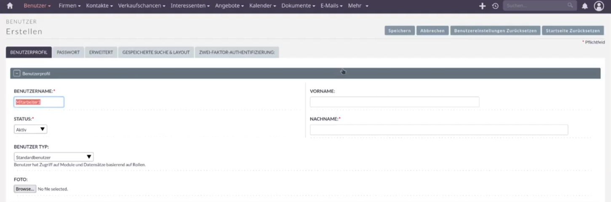Click the Abbrechen button

tap(432, 31)
